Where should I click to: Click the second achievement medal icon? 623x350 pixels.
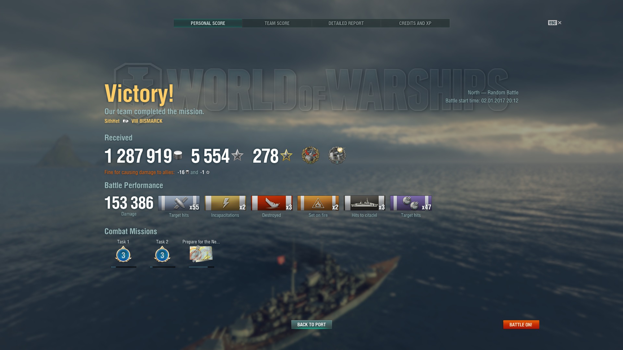click(x=337, y=155)
